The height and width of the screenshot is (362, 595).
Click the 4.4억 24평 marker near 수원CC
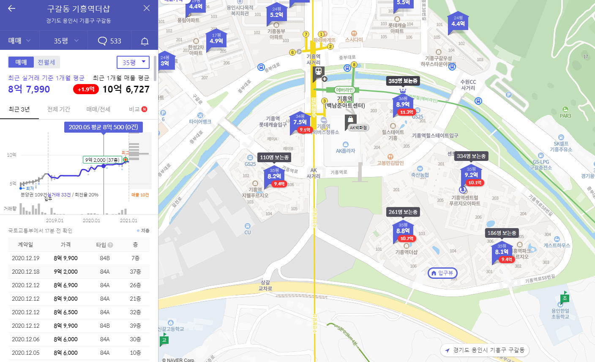(x=458, y=22)
